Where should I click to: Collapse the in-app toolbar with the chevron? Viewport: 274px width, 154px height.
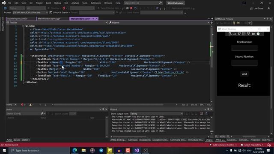tap(262, 34)
